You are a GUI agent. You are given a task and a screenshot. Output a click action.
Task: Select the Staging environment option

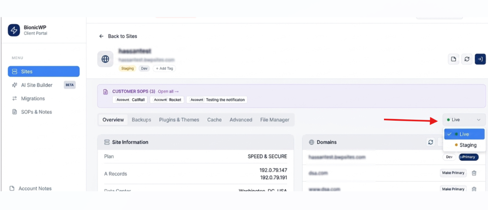click(464, 145)
